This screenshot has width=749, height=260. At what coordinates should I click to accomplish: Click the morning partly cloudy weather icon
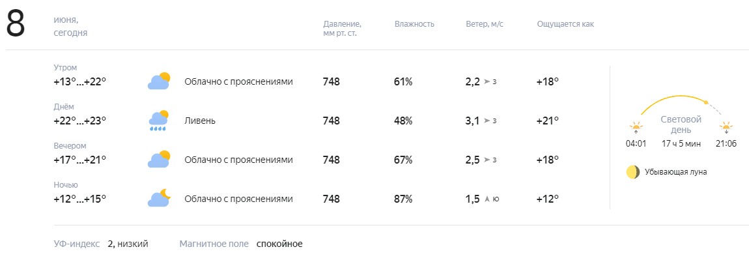coord(159,81)
